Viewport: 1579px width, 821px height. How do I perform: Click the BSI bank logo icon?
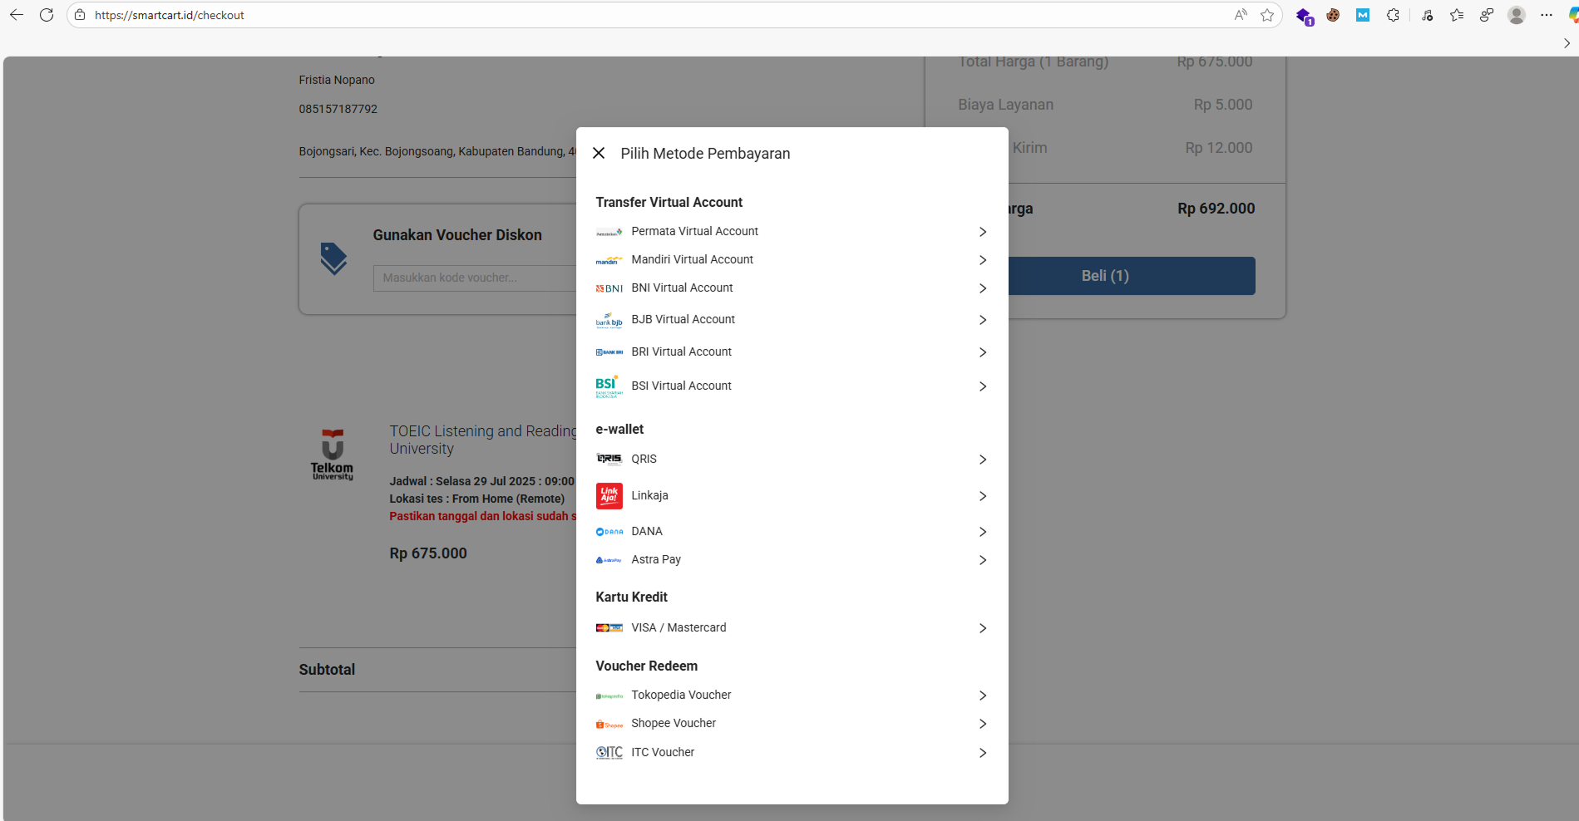pos(609,386)
